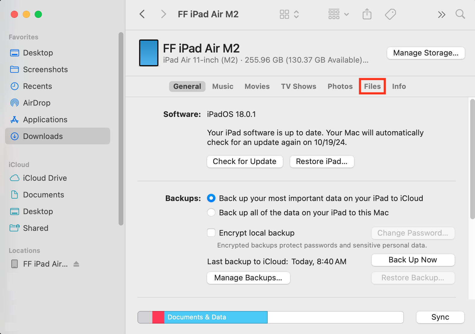Enable Encrypt local backup checkbox
The height and width of the screenshot is (334, 475).
coord(211,233)
